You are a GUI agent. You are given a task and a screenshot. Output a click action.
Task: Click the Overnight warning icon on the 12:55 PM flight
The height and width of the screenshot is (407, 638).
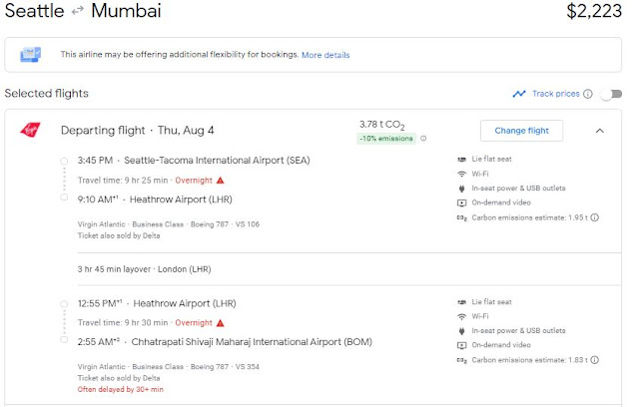pyautogui.click(x=221, y=323)
